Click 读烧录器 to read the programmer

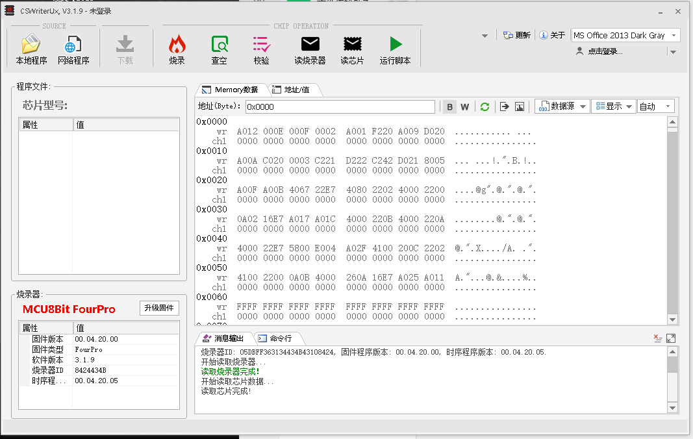coord(310,49)
